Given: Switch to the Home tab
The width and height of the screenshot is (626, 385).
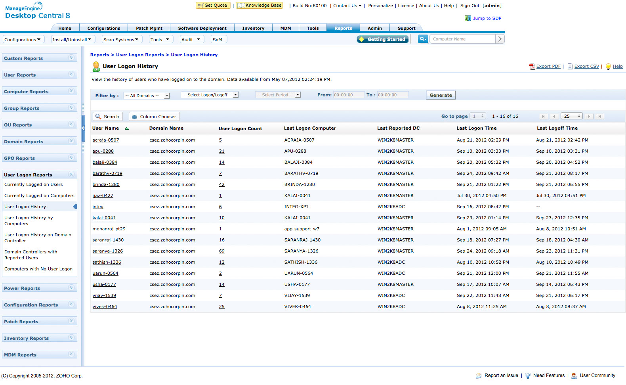Looking at the screenshot, I should point(65,28).
